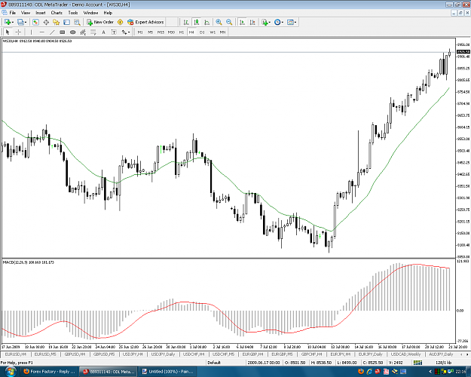This screenshot has height=377, width=471.
Task: Switch to the USDJPY,Daily chart tab
Action: click(163, 354)
